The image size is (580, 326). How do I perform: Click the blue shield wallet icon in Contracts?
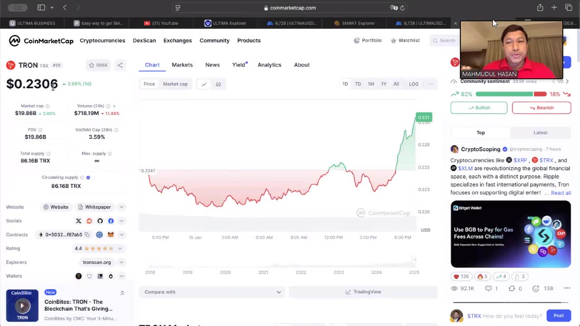click(99, 235)
